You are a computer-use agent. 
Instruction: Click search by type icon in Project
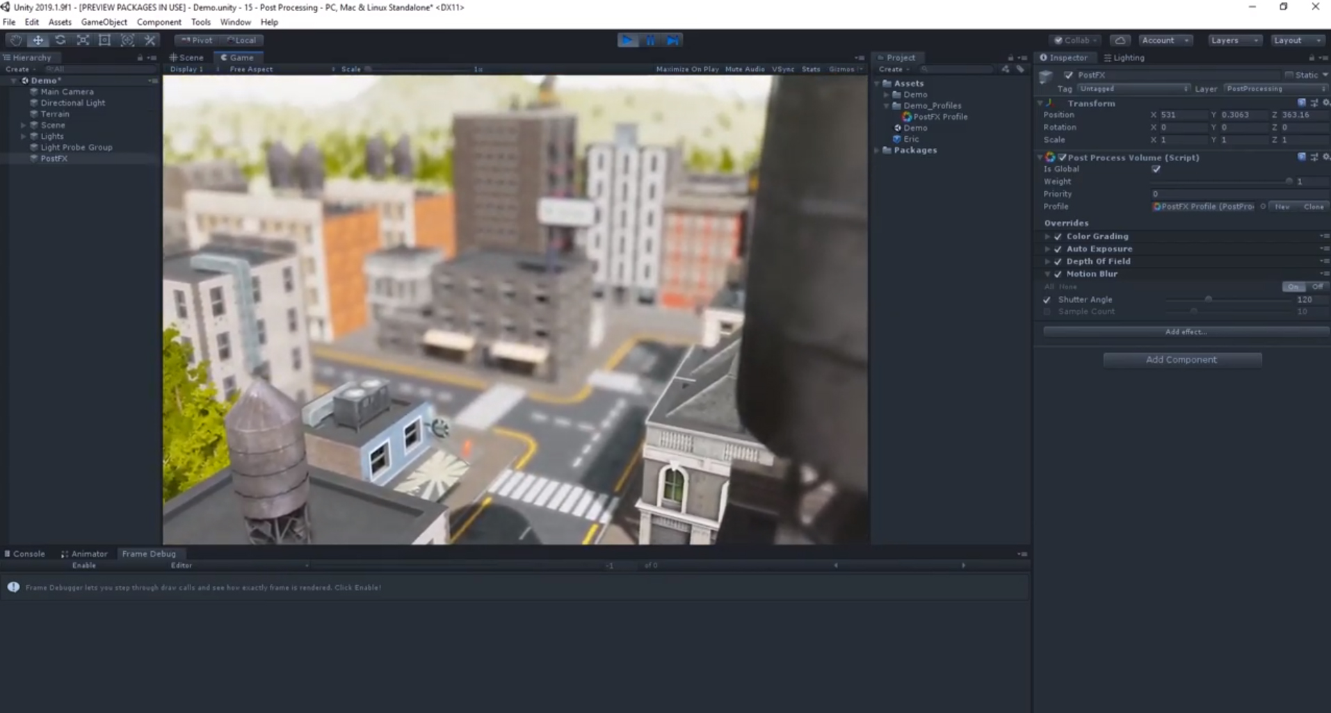(1006, 69)
